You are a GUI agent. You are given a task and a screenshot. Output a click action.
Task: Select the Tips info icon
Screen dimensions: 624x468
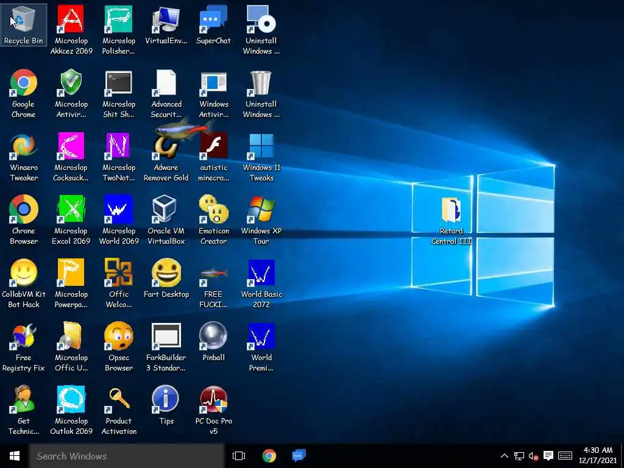pos(166,405)
